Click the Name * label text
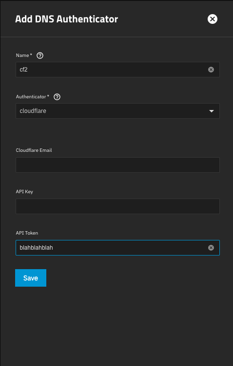Viewport: 233px width, 366px height. point(24,55)
